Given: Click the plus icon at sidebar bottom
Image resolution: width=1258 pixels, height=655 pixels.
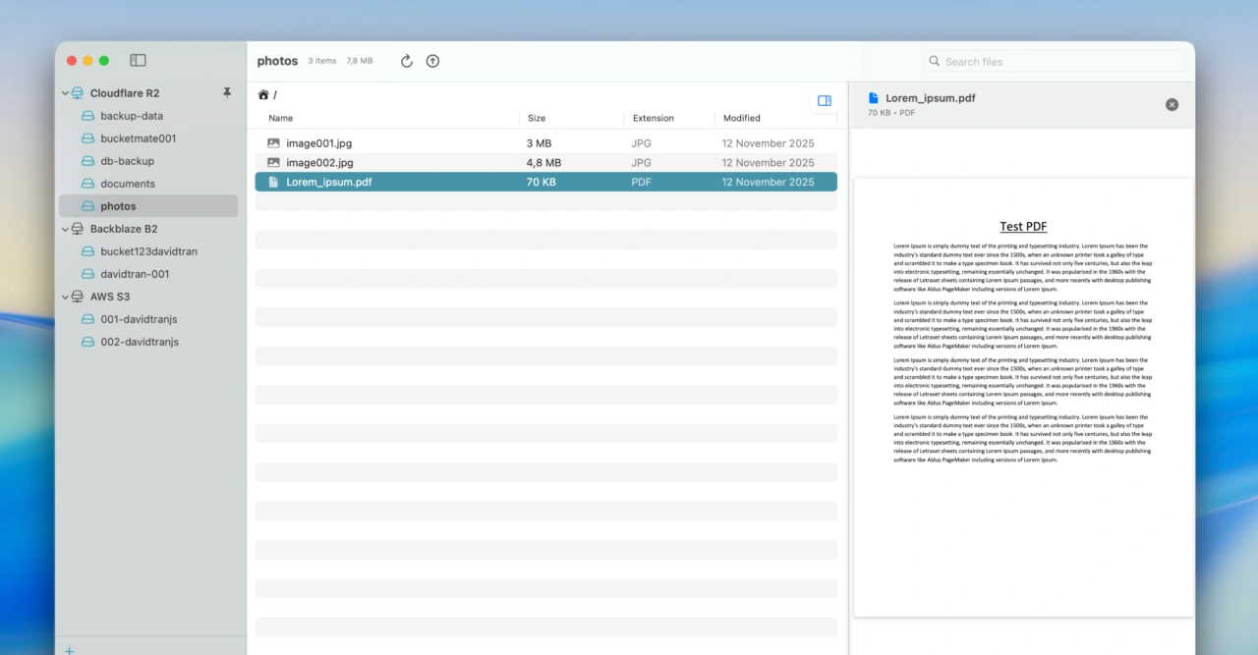Looking at the screenshot, I should point(70,649).
